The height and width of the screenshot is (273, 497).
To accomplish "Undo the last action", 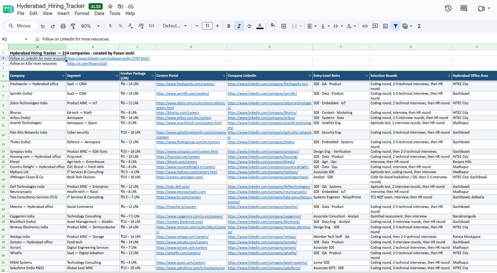I will (x=43, y=26).
